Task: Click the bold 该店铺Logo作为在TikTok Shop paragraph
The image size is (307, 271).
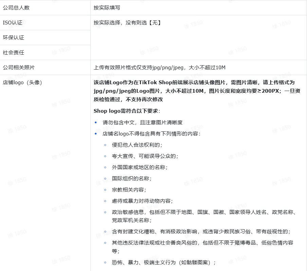Action: 197,91
